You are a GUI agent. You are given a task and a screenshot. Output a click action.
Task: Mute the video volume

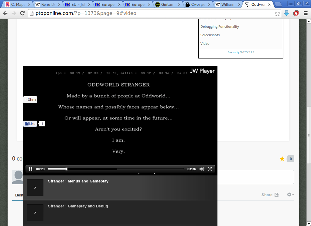tap(202, 169)
